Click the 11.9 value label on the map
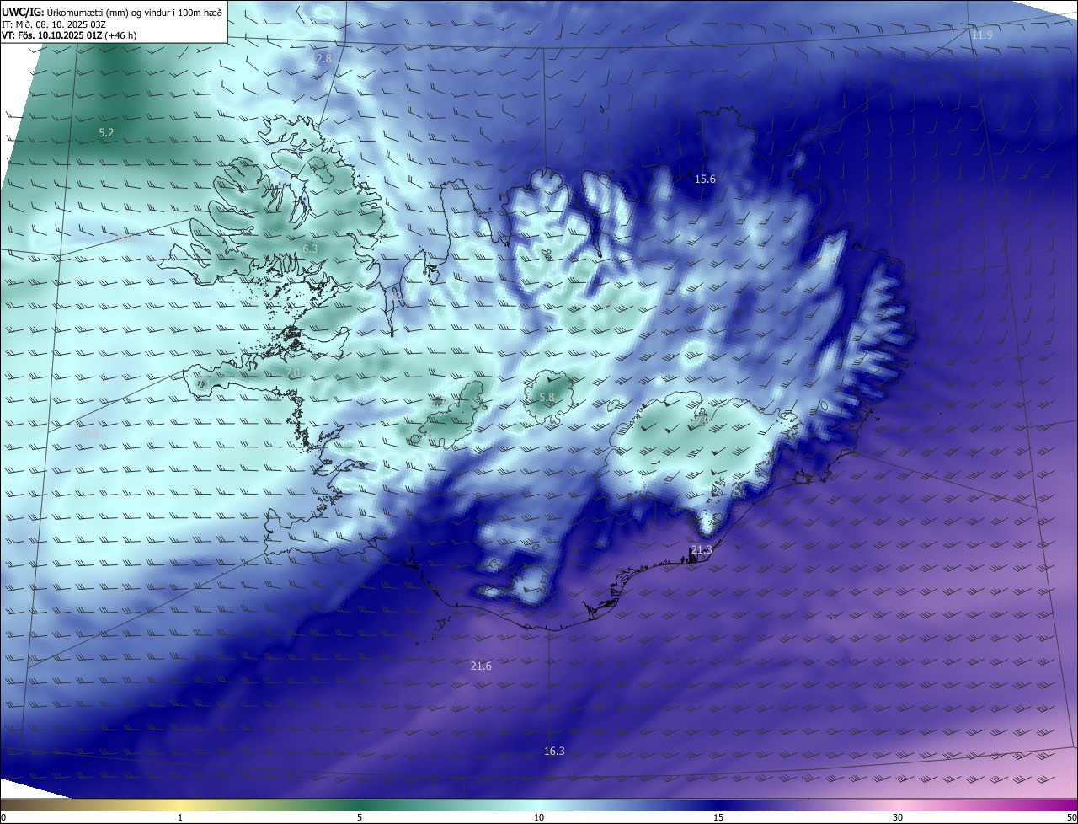The width and height of the screenshot is (1078, 824). [982, 35]
